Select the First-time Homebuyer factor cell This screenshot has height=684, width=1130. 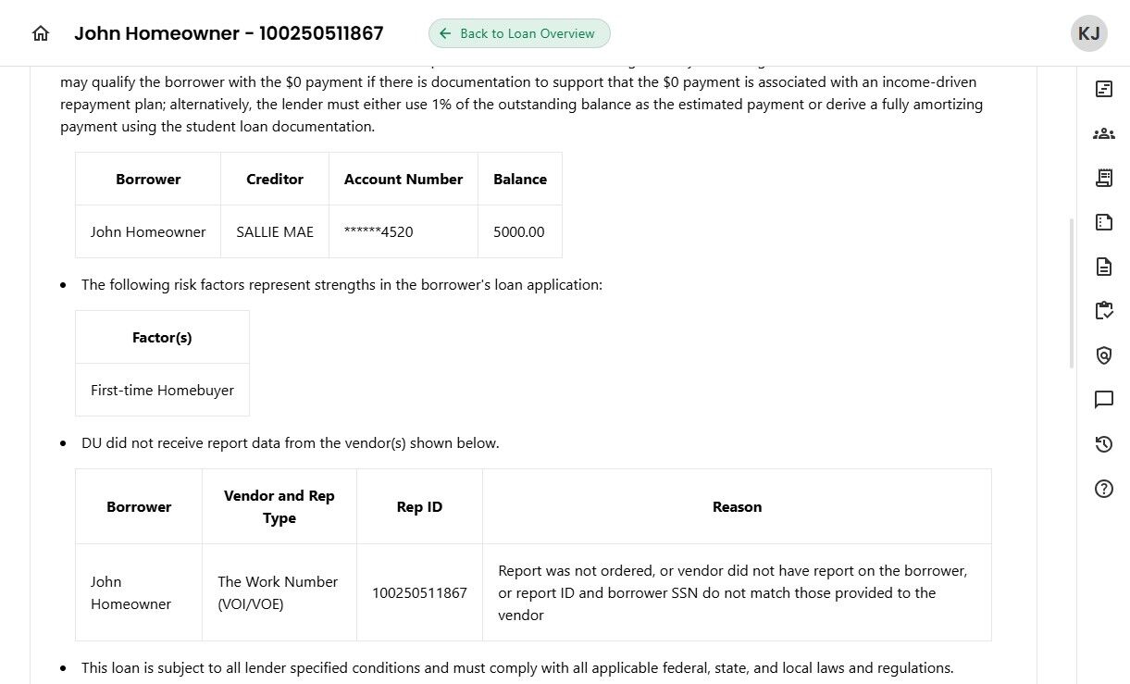tap(162, 390)
